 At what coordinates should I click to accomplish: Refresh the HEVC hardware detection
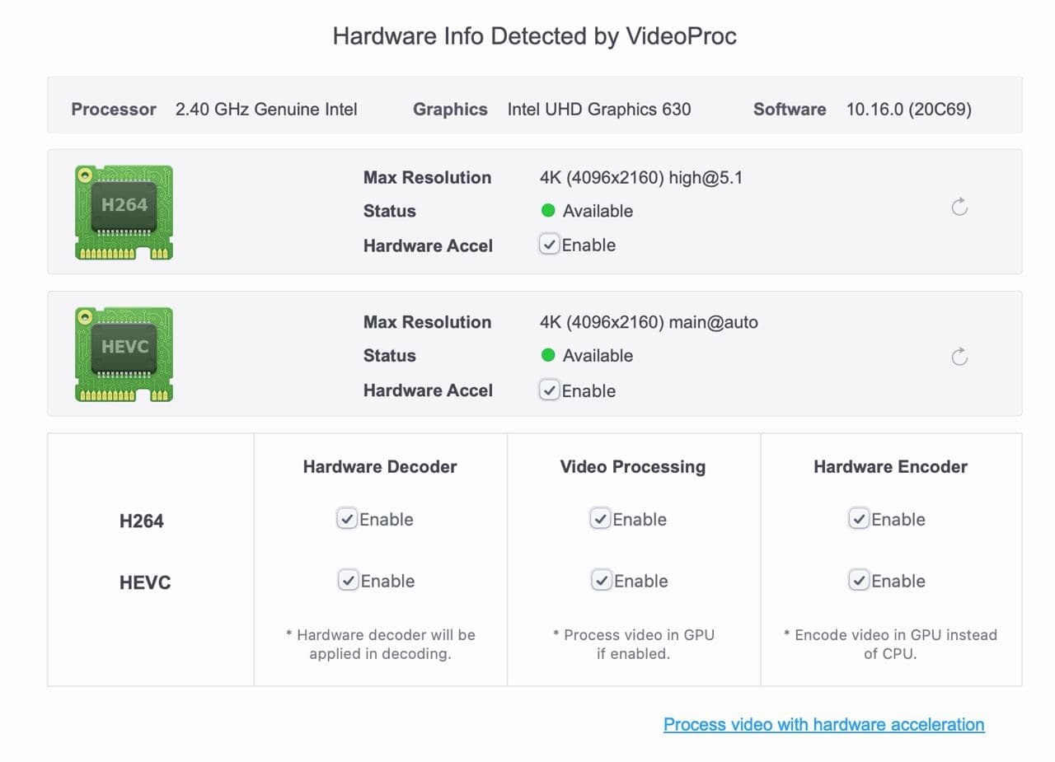(x=959, y=357)
